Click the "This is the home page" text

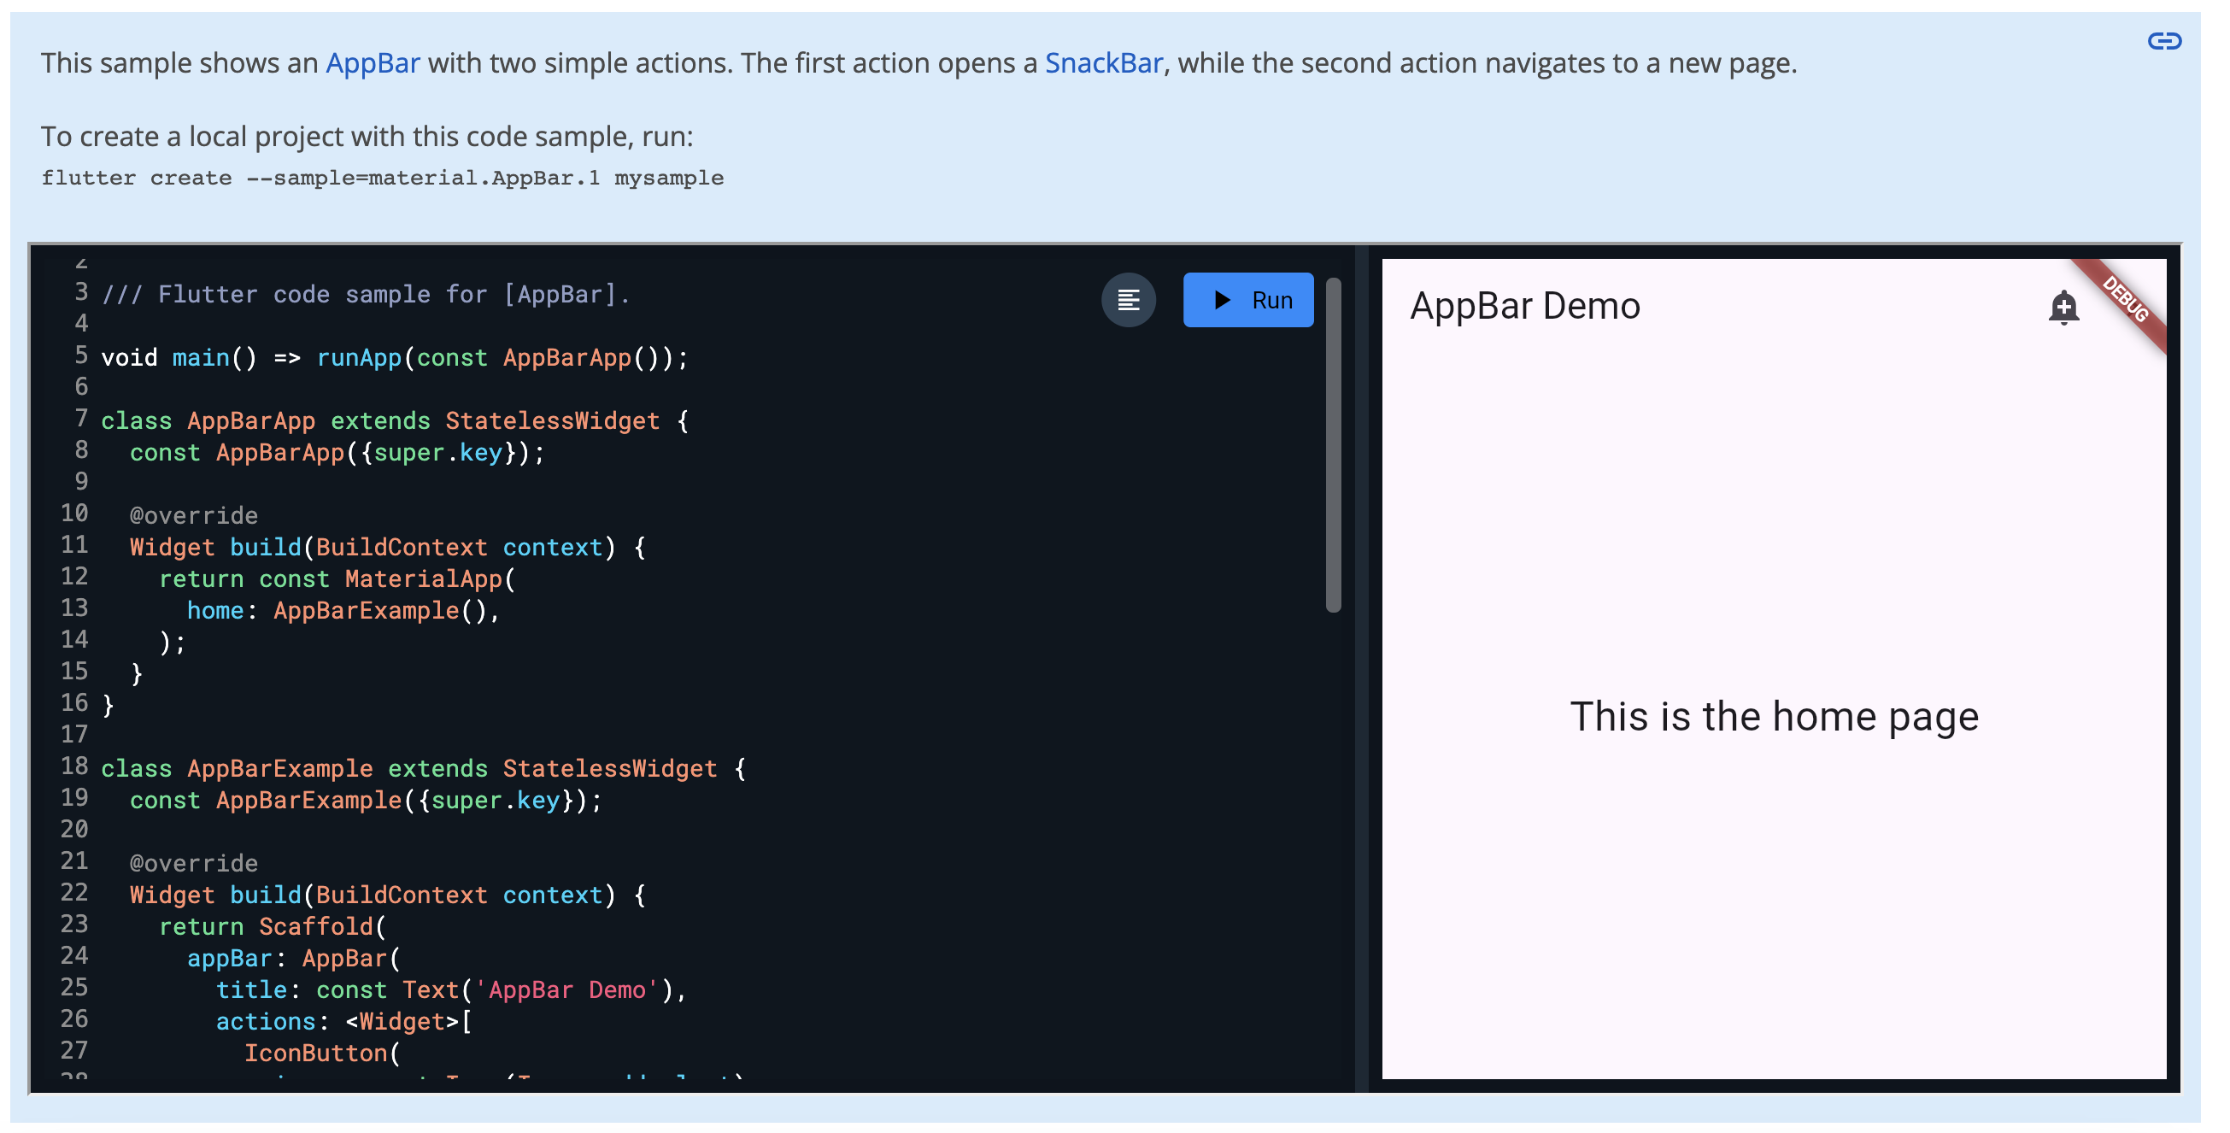[1774, 717]
